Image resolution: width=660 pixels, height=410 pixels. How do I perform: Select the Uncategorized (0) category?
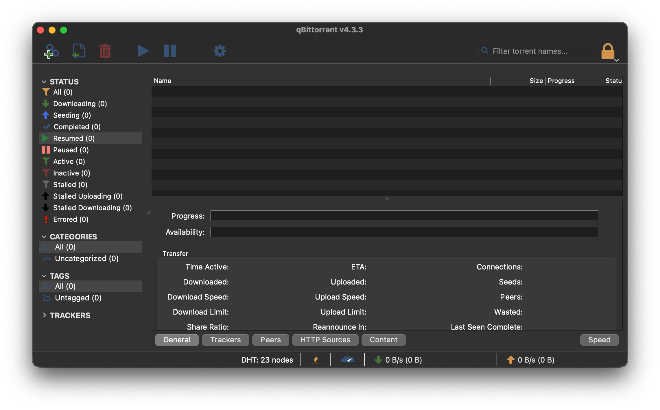point(91,258)
